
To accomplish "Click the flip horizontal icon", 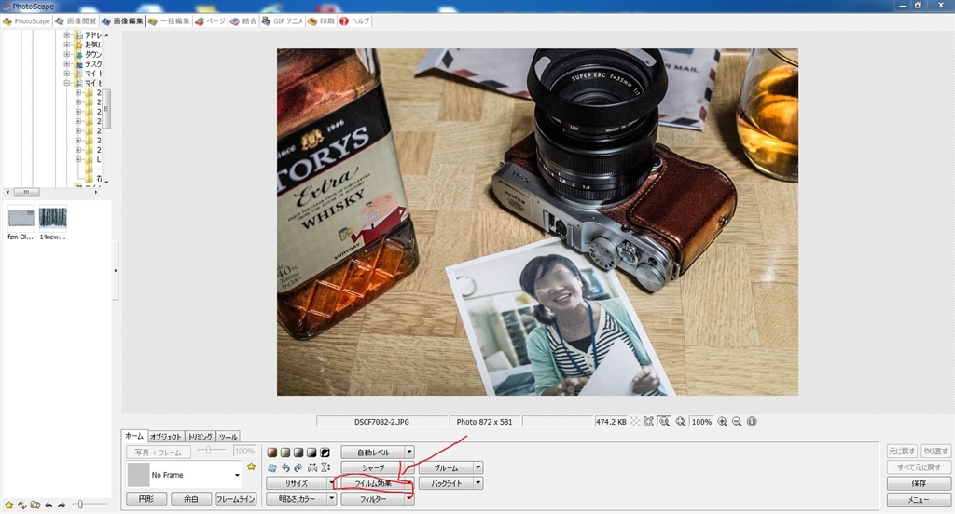I will pyautogui.click(x=311, y=467).
